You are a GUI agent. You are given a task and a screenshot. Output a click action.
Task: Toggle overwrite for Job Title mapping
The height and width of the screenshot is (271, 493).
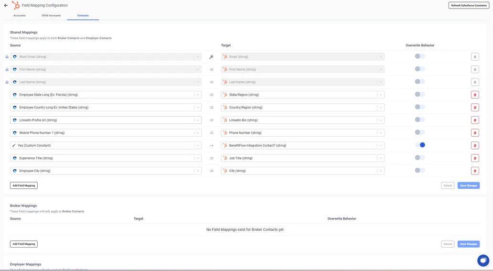(x=420, y=157)
